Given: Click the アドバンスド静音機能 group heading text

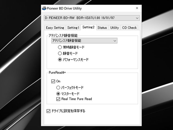Looking at the screenshot, I should pyautogui.click(x=63, y=35).
